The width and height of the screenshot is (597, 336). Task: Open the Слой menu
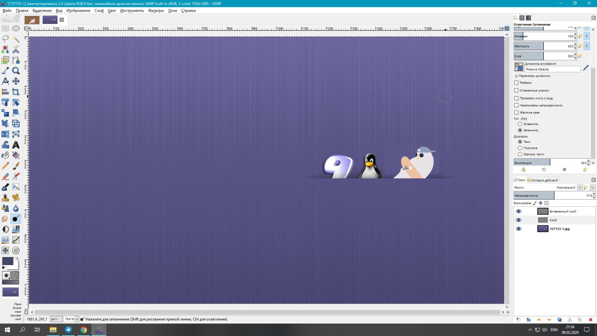99,10
